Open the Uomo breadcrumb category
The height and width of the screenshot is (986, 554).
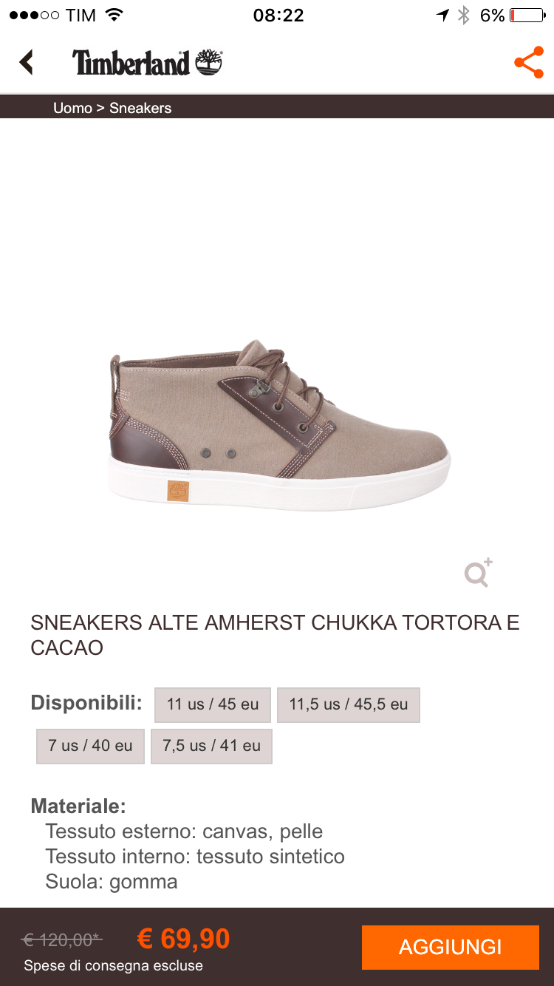72,108
